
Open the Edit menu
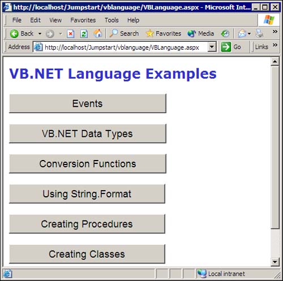35,20
